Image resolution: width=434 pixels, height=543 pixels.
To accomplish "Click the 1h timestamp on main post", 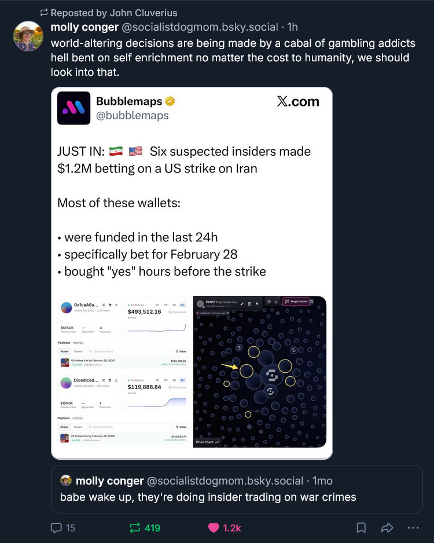I will 292,27.
